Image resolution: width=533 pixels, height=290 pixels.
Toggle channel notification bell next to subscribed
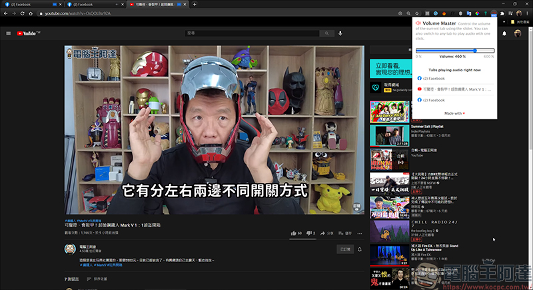tap(360, 249)
